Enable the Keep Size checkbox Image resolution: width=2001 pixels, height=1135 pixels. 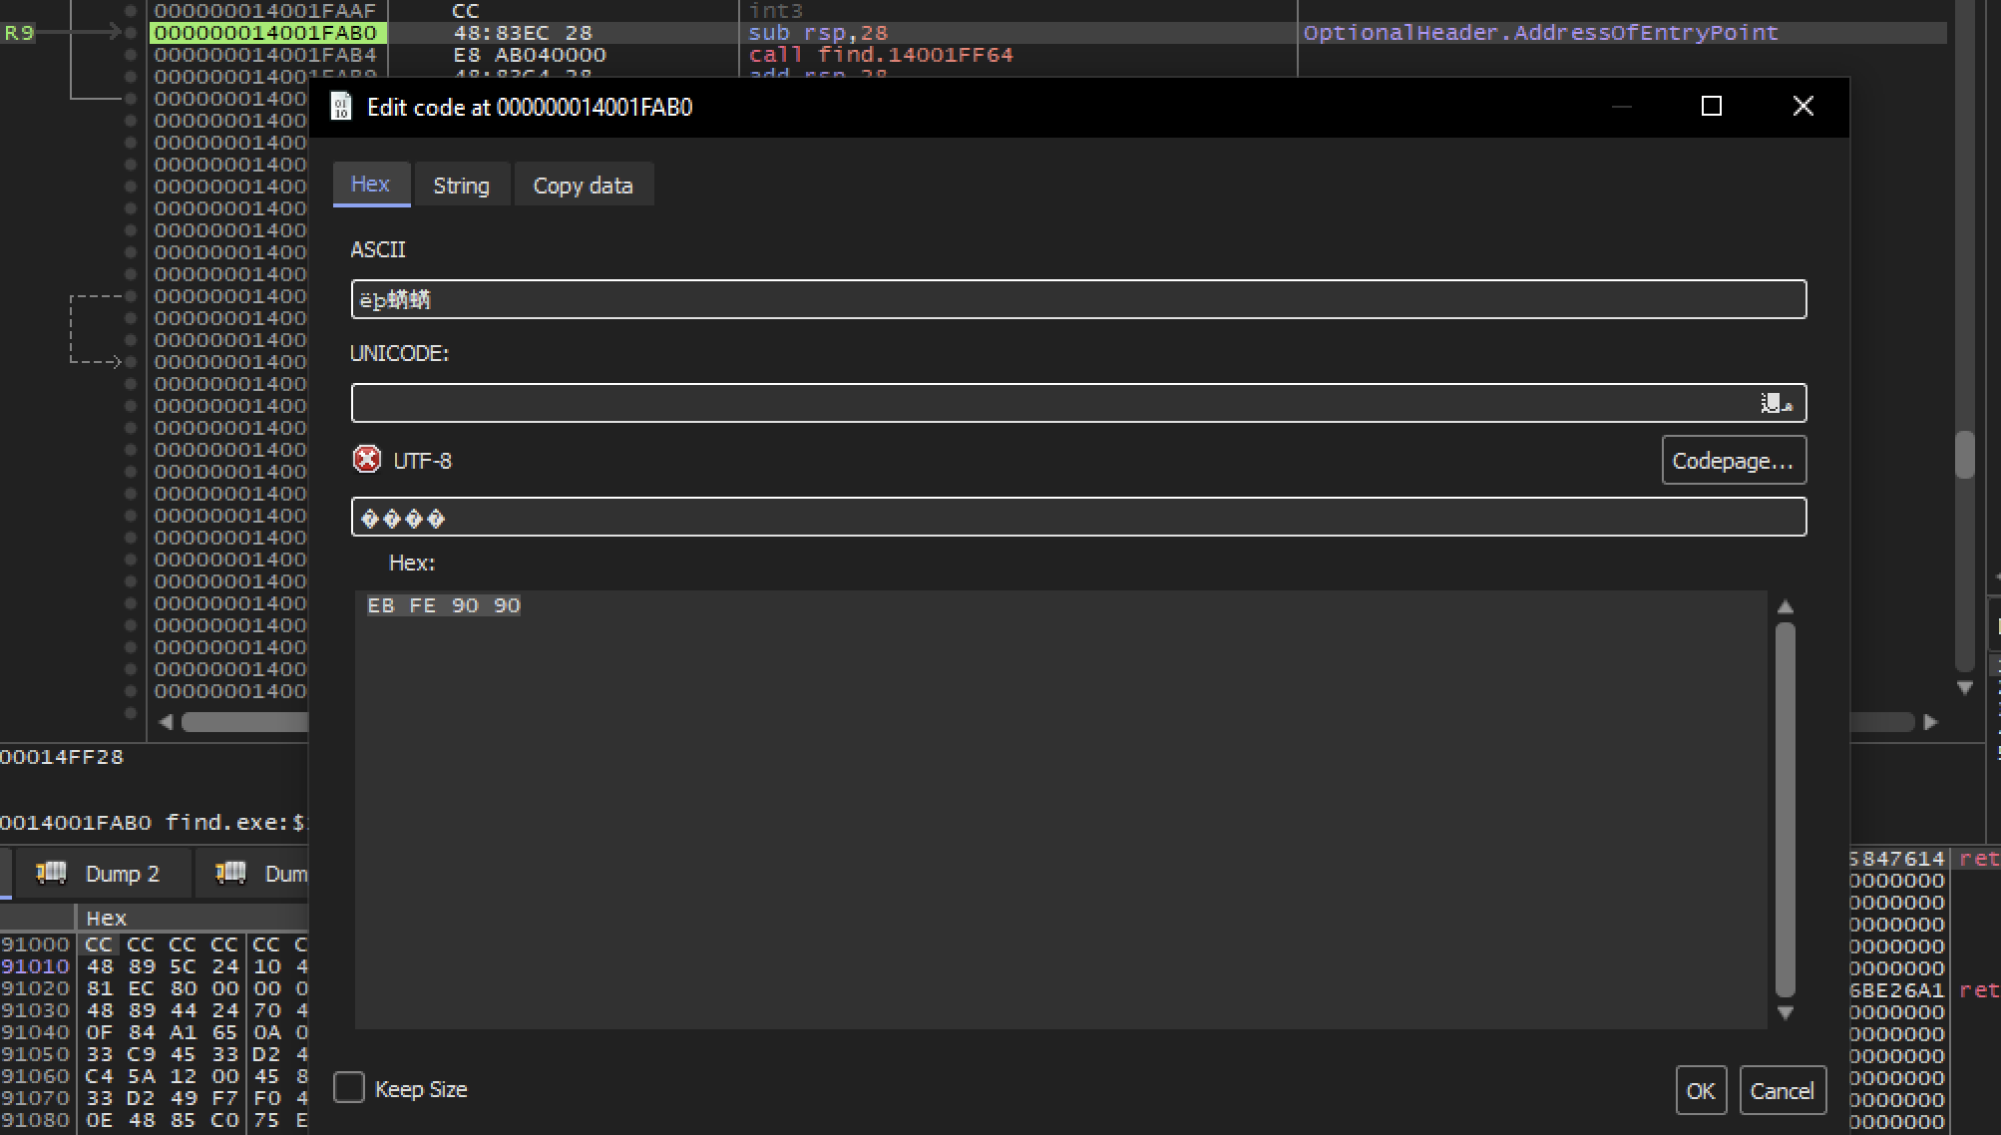tap(349, 1088)
